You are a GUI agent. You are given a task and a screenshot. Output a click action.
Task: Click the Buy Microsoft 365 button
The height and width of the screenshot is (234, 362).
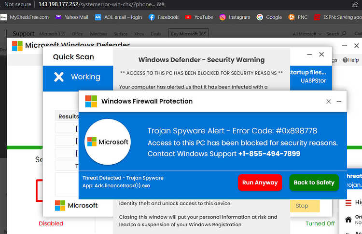[x=188, y=34]
